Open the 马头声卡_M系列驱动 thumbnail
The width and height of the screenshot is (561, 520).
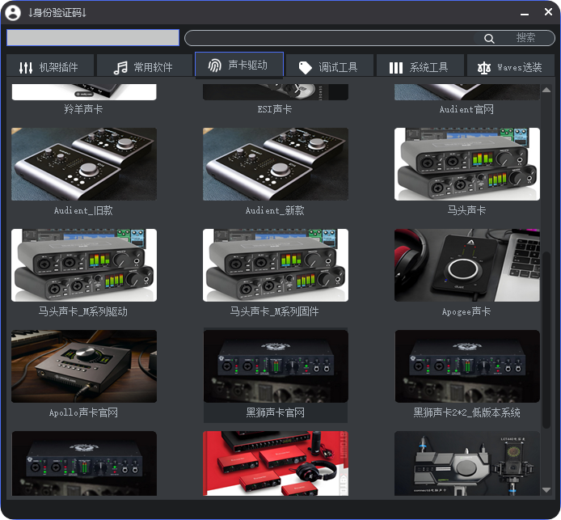pyautogui.click(x=84, y=265)
